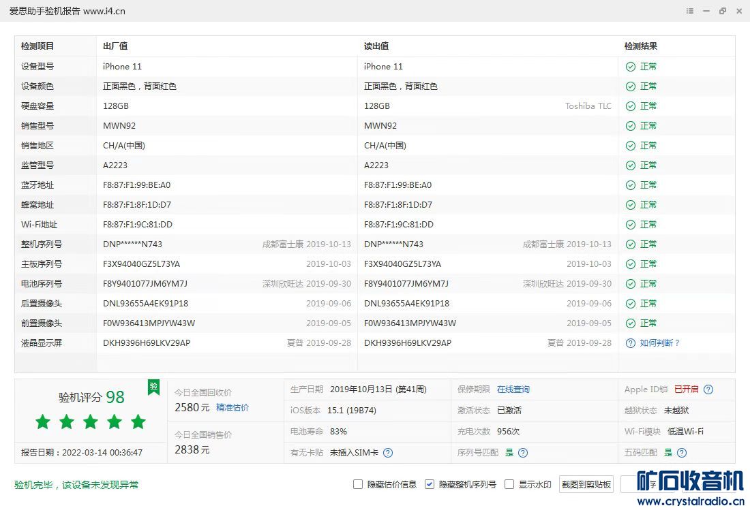750x510 pixels.
Task: Click the green check icon in 设备型号 row
Action: [x=631, y=67]
